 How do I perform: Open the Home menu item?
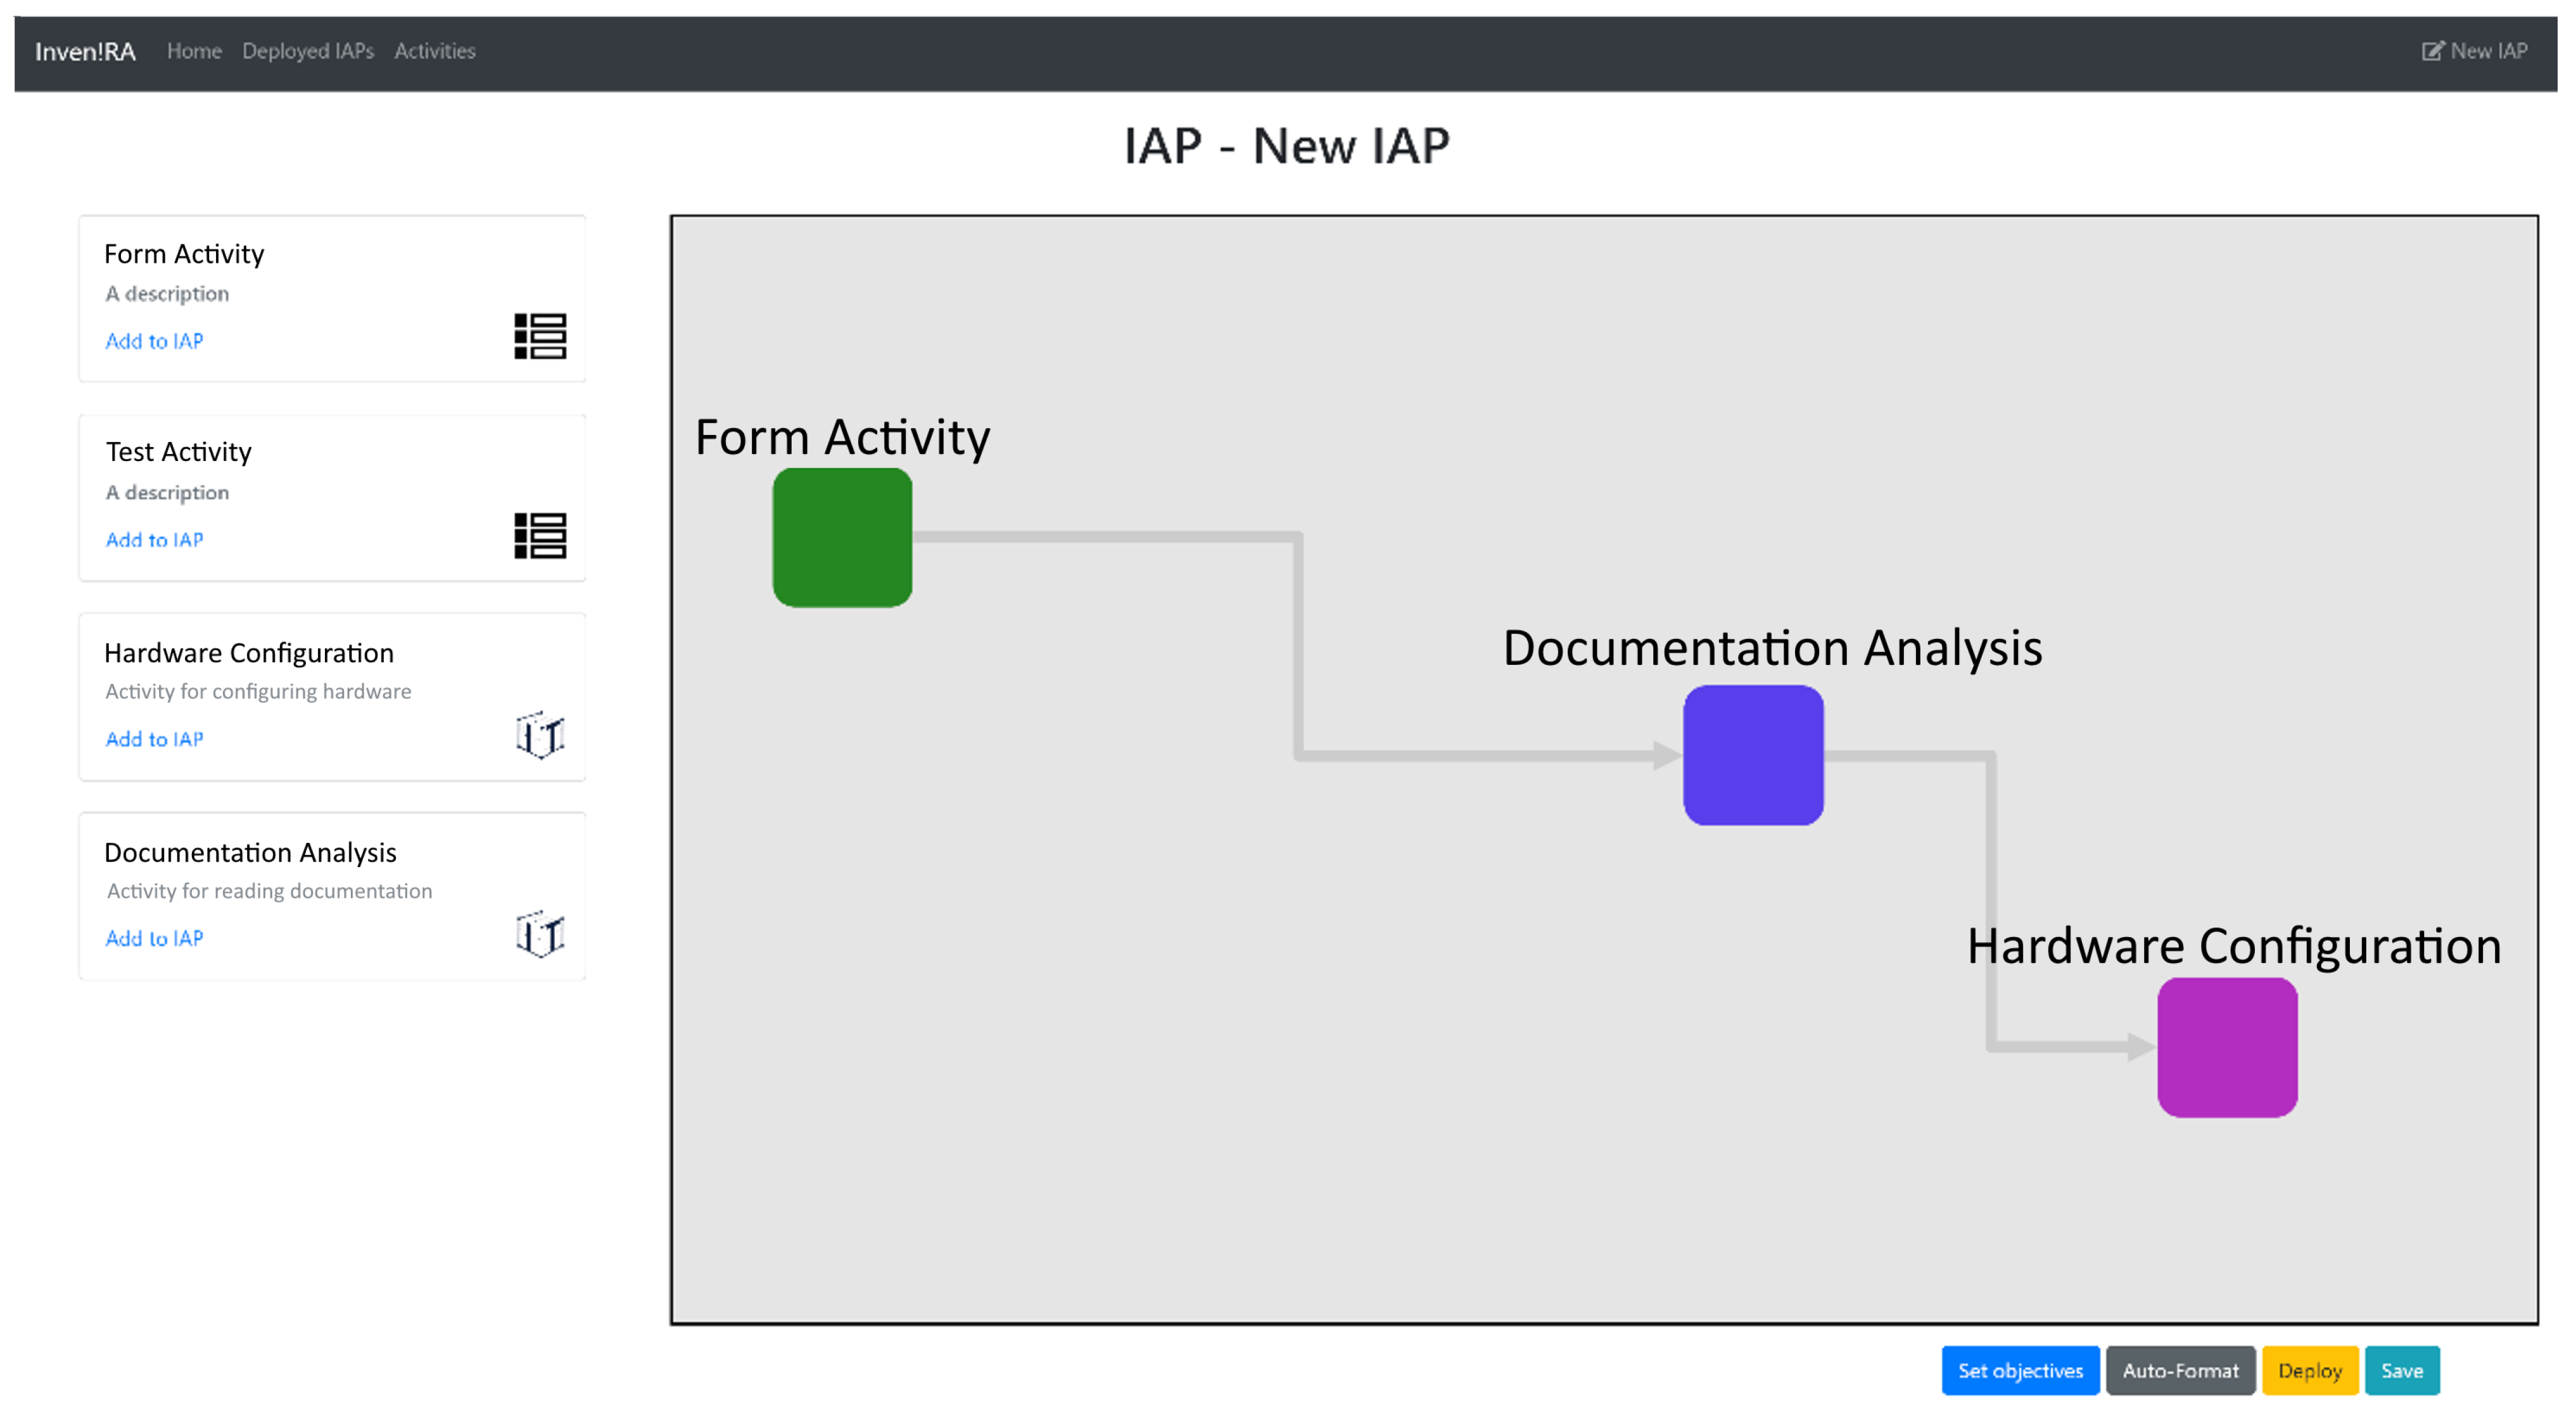[x=194, y=51]
